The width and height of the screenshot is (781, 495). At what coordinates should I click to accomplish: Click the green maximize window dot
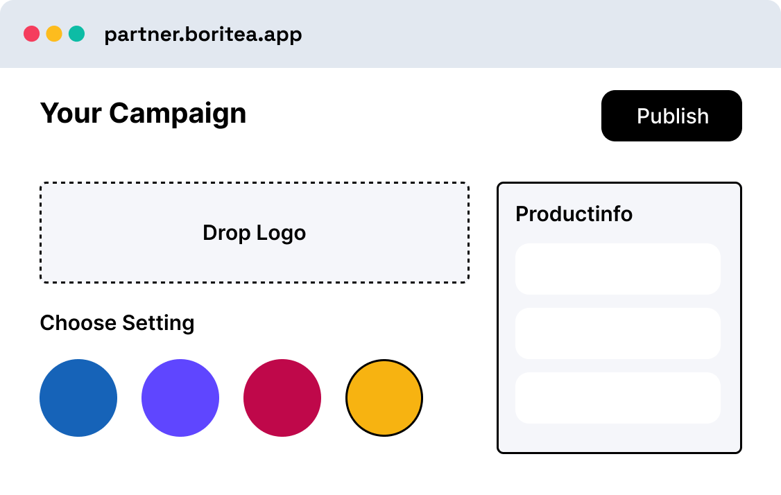tap(77, 34)
